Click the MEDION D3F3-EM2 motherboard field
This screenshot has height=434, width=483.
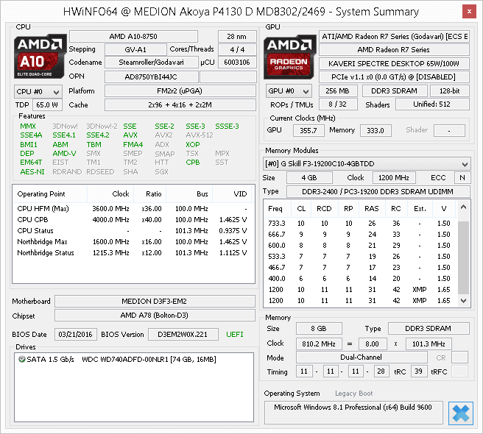155,302
